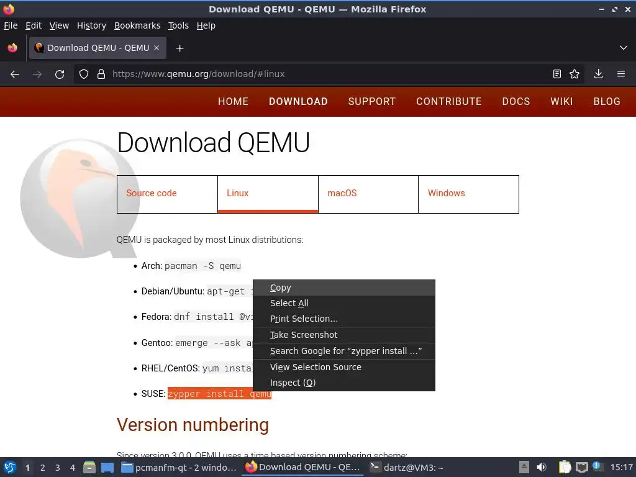Screen dimensions: 636x477
Task: Search Google for zypper install
Action: [344, 351]
